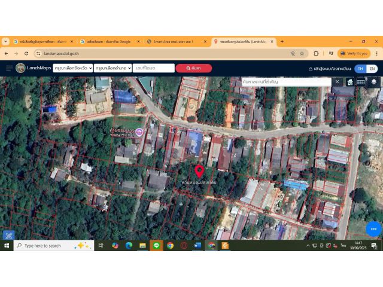Expand the province selection dropdown
The image size is (383, 287).
[x=72, y=68]
